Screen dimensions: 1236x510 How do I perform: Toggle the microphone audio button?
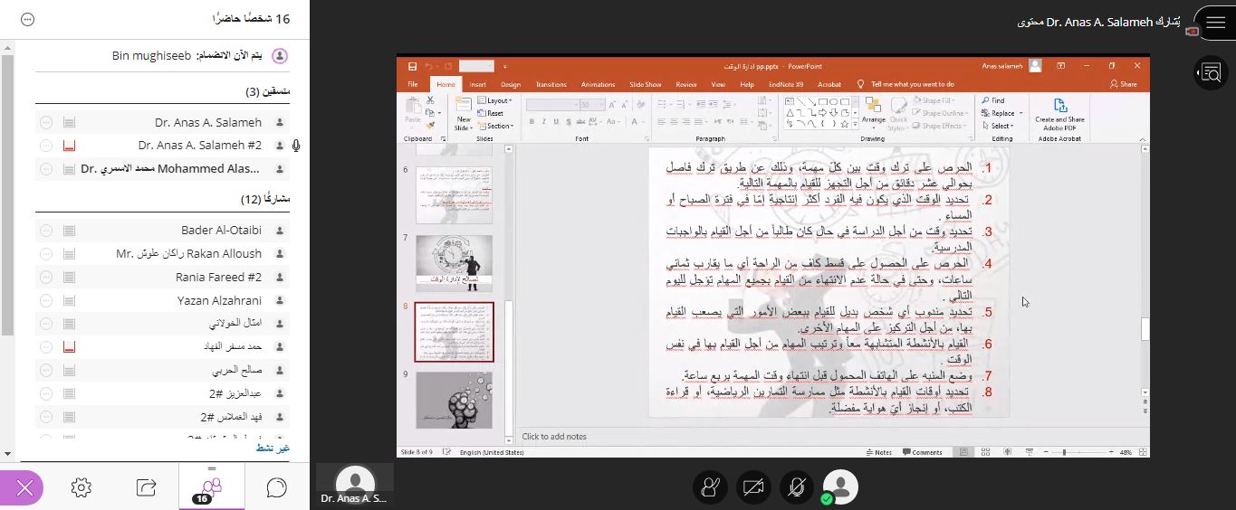click(797, 487)
